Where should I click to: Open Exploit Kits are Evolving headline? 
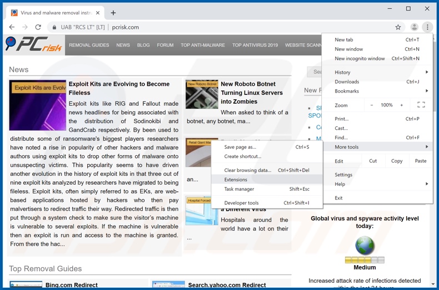coord(119,88)
